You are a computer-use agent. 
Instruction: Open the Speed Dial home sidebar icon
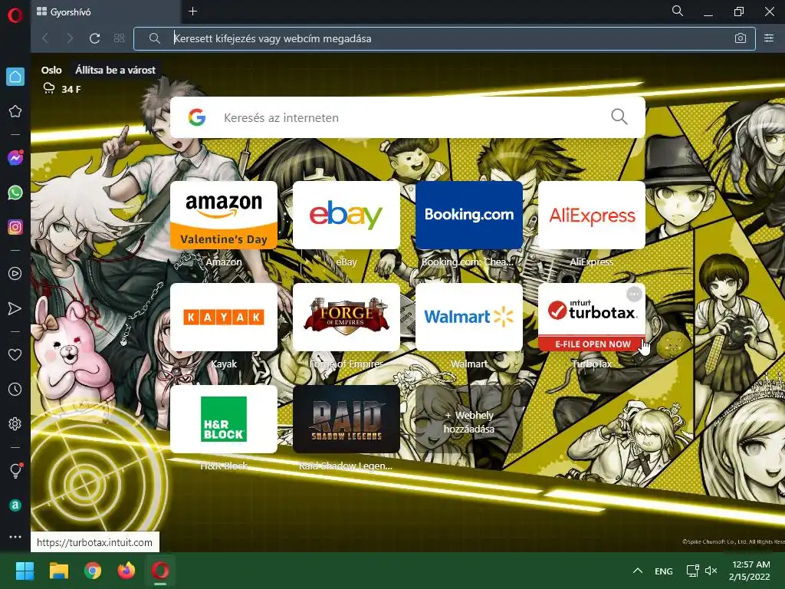(x=15, y=77)
